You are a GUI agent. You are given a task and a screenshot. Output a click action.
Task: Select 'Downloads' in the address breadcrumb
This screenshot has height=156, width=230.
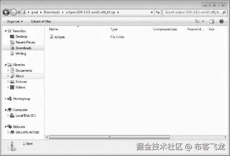point(52,12)
